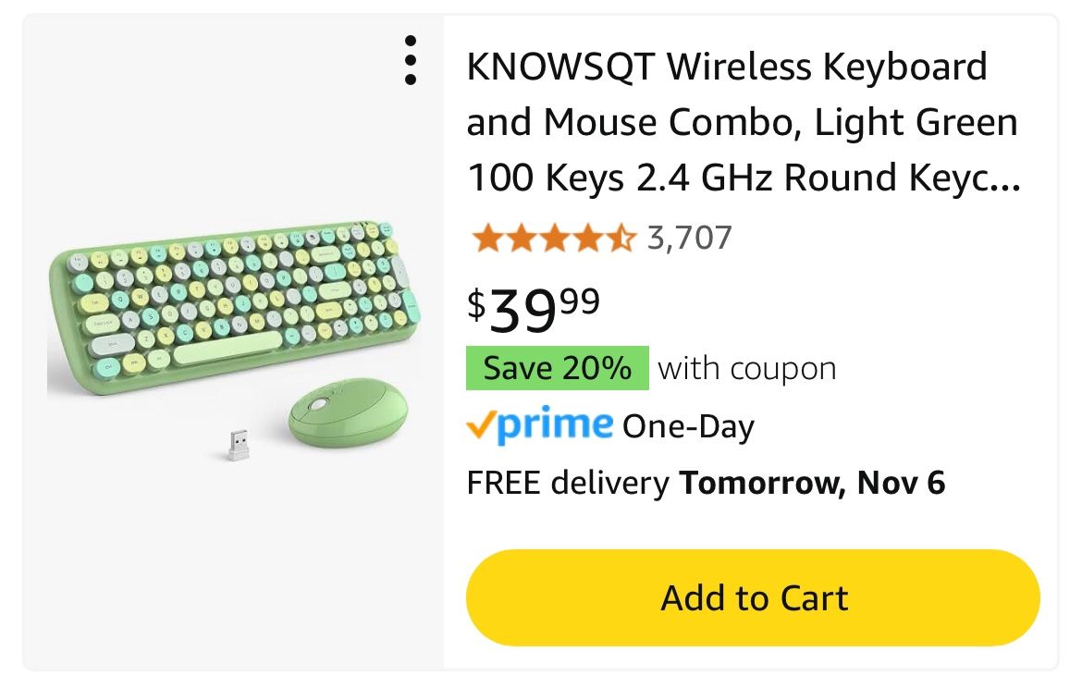Click the bold 'Tomorrow, Nov 6' delivery date

point(812,483)
